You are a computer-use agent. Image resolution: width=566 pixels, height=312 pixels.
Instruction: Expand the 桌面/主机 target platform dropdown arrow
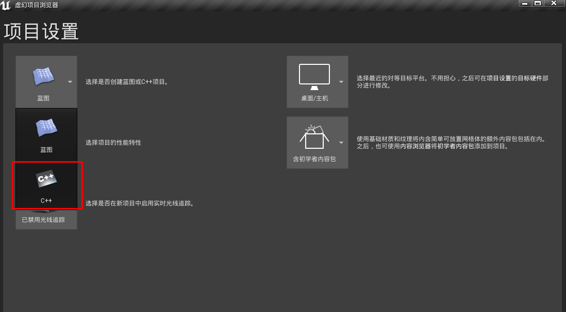[x=341, y=82]
